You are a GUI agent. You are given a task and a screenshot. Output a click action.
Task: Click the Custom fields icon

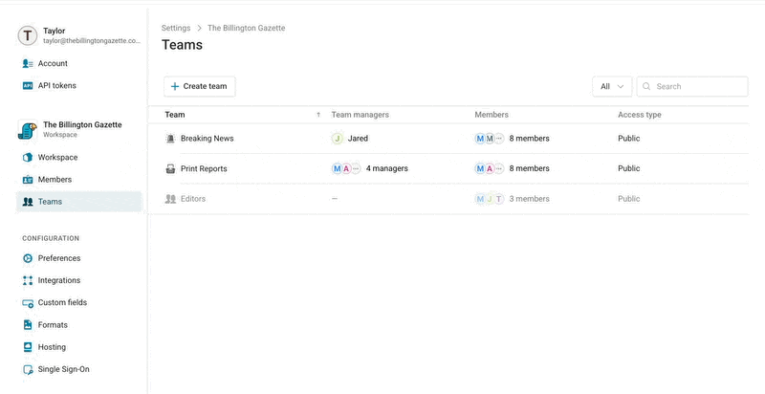[28, 303]
